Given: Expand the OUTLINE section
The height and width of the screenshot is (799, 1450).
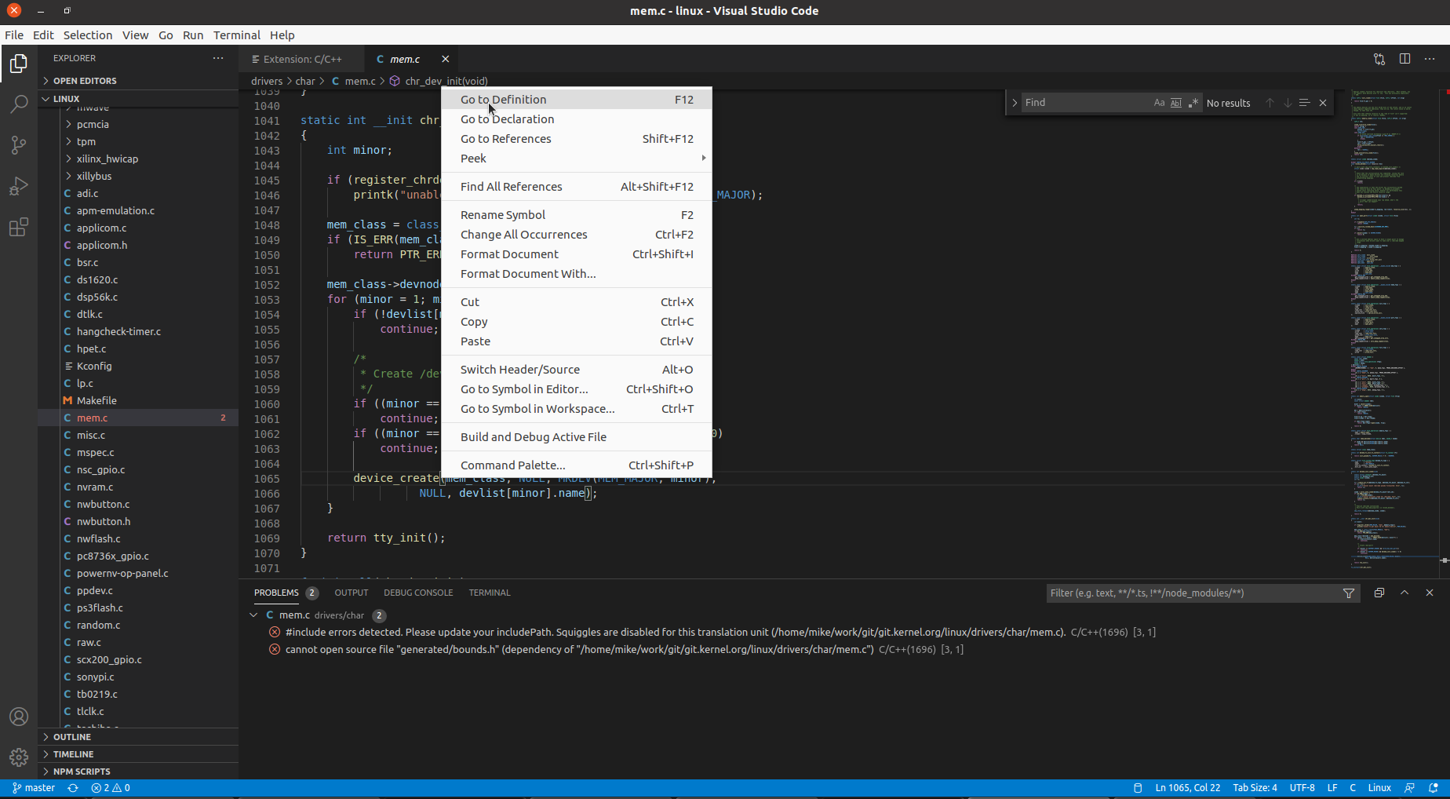Looking at the screenshot, I should [71, 736].
